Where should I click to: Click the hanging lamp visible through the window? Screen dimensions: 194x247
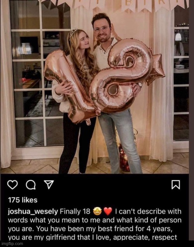178,36
